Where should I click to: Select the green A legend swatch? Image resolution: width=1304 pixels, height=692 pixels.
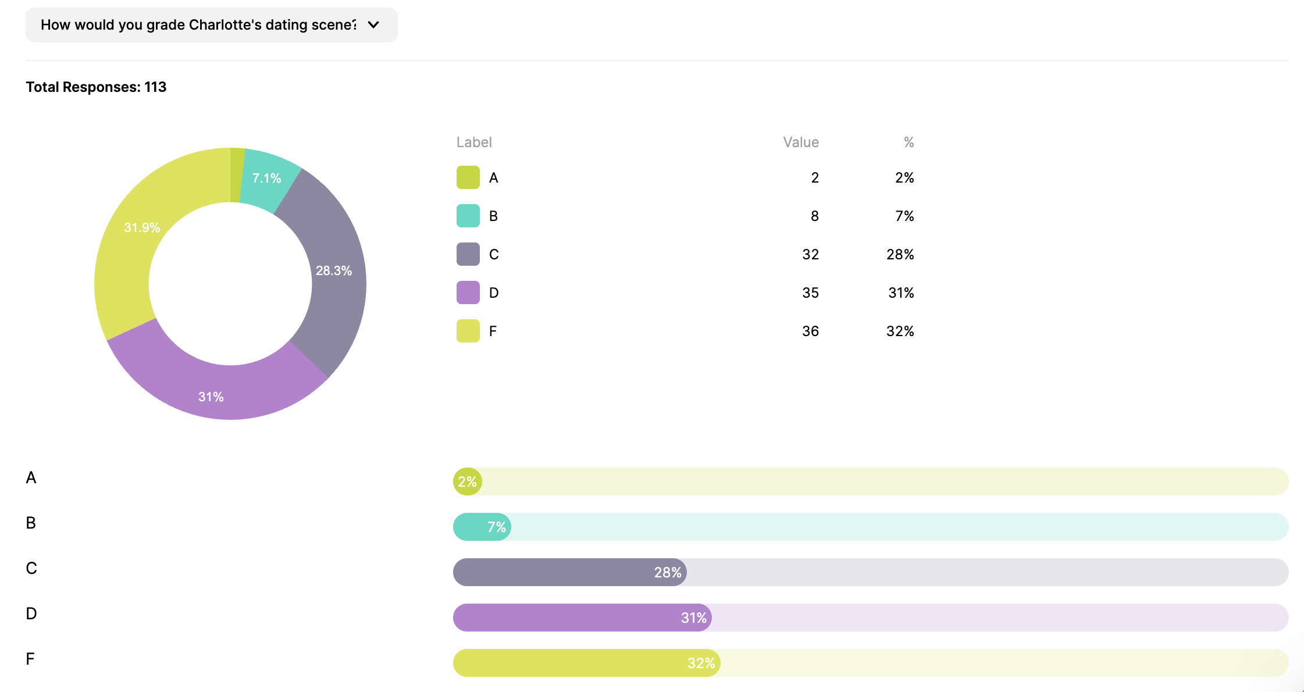pos(467,178)
